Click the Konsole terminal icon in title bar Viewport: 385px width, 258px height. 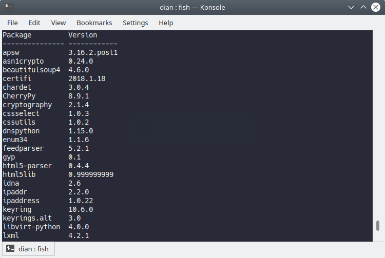point(9,8)
